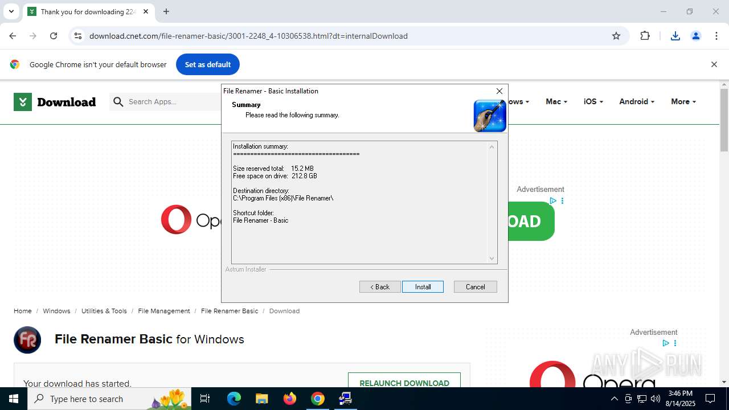Click the page vertical scrollbar

[724, 120]
